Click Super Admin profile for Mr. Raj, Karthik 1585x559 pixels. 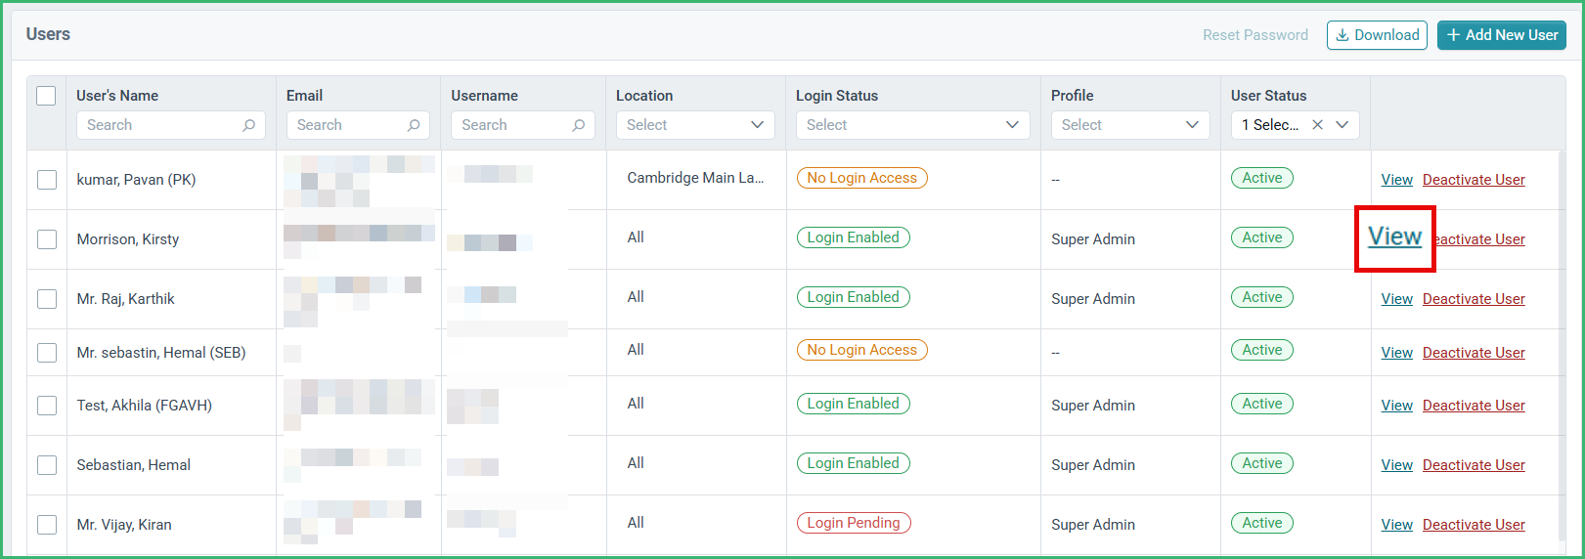click(x=1093, y=299)
